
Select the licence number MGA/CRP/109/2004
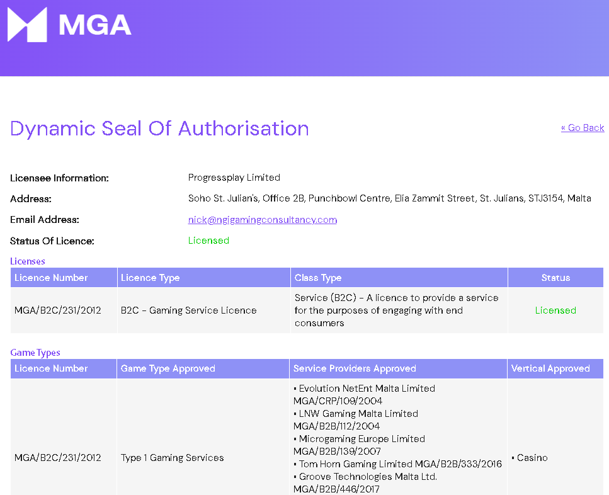(338, 401)
